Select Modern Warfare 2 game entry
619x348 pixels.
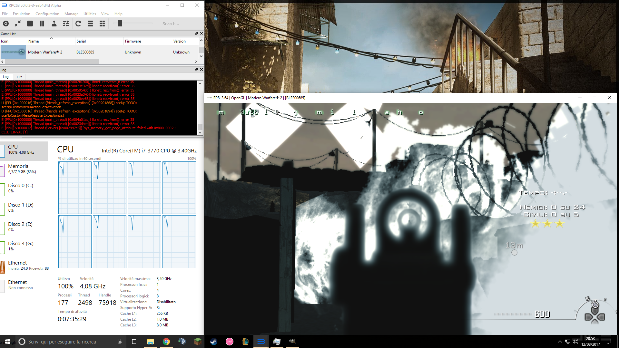point(45,52)
